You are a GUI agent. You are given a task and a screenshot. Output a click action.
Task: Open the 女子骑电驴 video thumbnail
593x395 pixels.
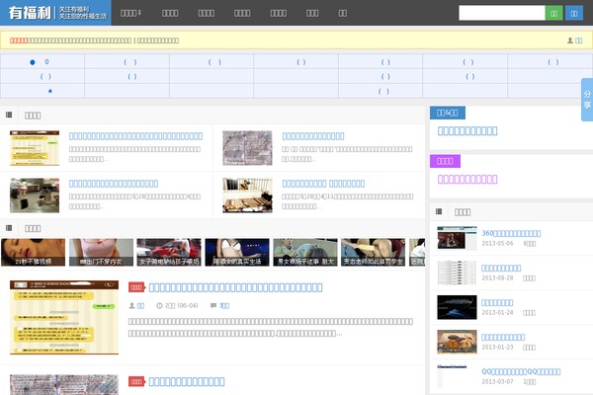point(169,252)
